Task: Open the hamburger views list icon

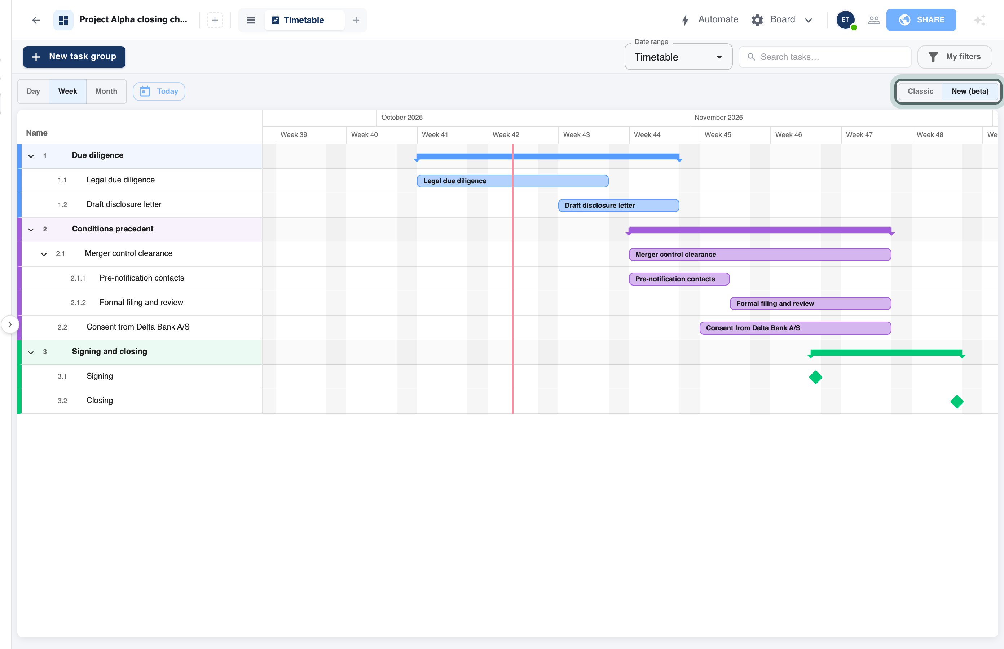Action: [x=251, y=20]
